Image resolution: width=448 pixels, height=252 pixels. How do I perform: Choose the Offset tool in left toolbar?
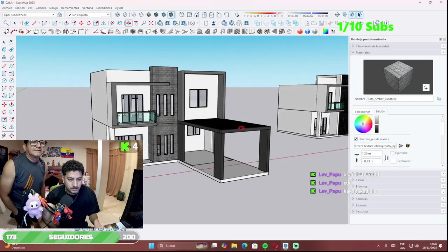click(12, 119)
